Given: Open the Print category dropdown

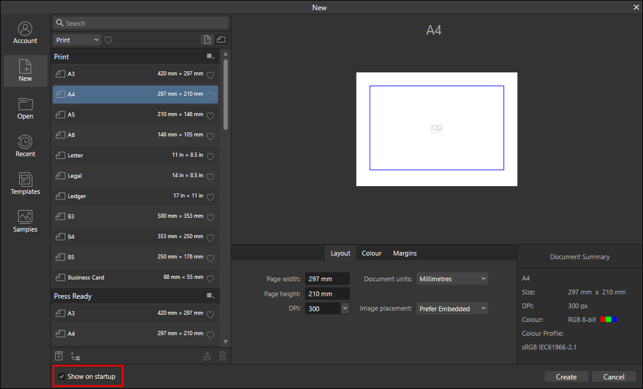Looking at the screenshot, I should point(77,40).
